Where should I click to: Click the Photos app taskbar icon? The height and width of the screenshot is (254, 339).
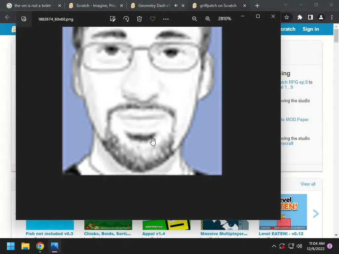point(55,246)
